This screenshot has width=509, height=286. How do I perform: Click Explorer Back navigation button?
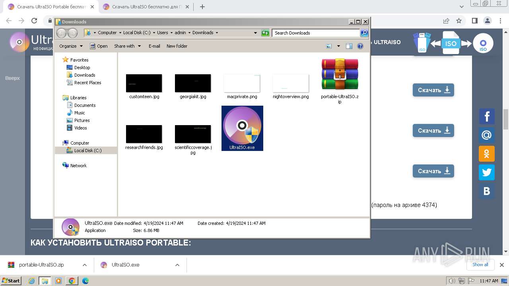point(62,33)
